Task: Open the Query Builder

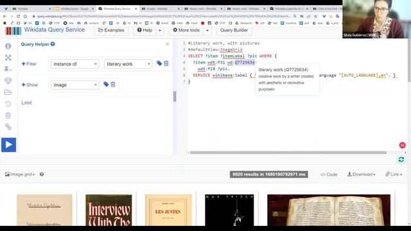Action: click(234, 30)
